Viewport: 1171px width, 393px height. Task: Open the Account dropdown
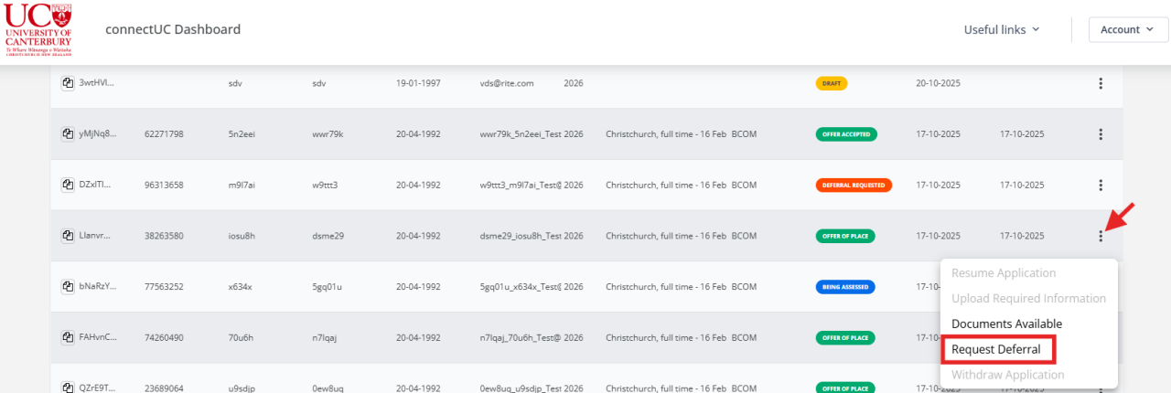click(x=1127, y=29)
